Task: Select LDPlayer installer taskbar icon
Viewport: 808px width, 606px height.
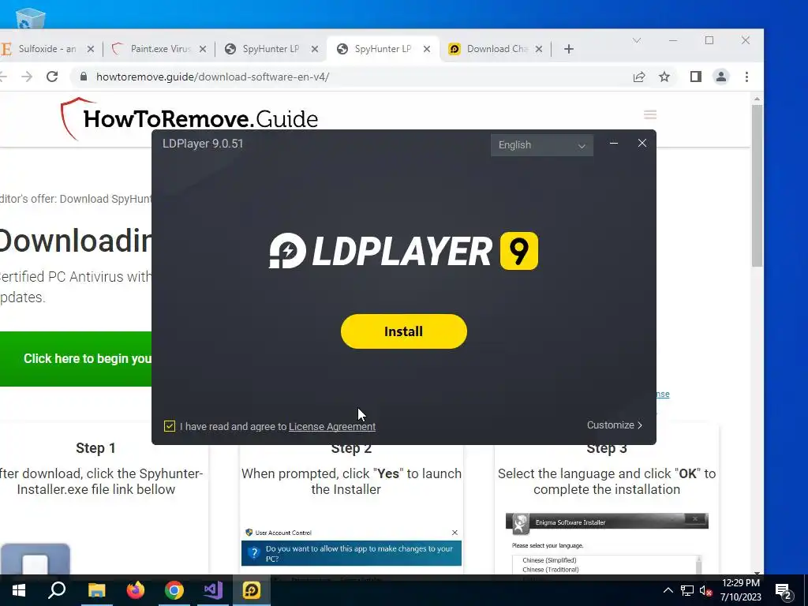Action: coord(252,590)
